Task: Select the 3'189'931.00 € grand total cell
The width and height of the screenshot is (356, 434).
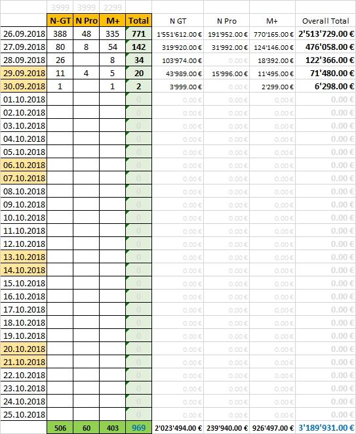Action: (326, 428)
